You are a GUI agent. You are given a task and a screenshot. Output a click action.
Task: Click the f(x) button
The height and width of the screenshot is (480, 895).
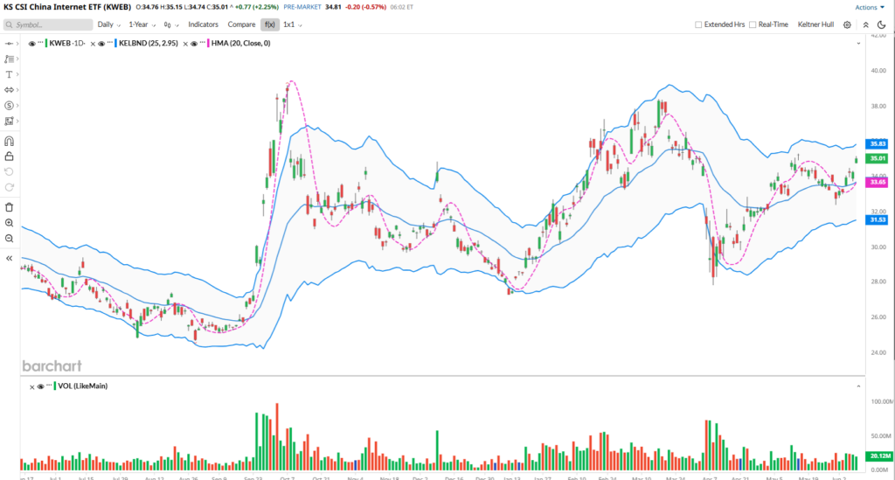(x=270, y=24)
